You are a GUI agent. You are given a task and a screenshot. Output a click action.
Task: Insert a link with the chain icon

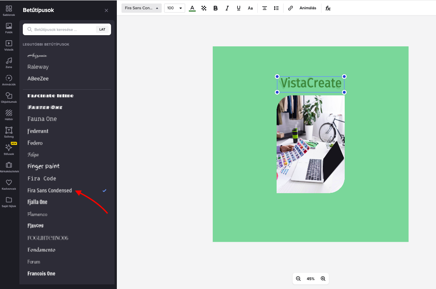pos(290,8)
